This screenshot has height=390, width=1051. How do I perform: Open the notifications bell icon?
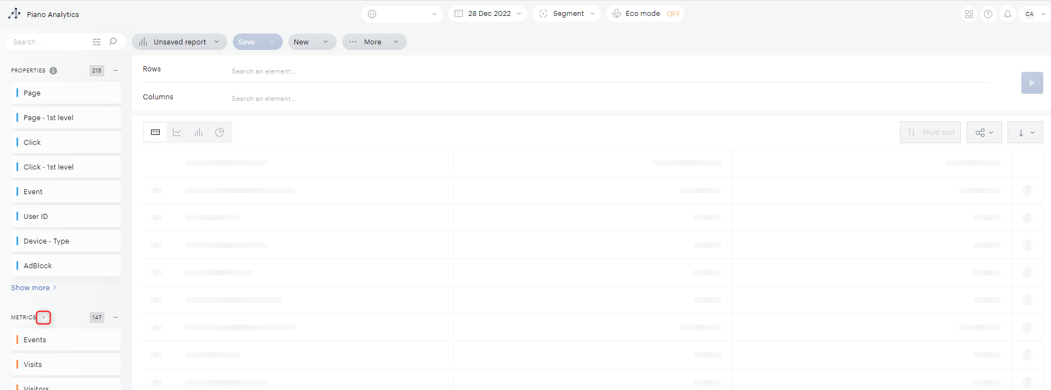(x=1008, y=14)
